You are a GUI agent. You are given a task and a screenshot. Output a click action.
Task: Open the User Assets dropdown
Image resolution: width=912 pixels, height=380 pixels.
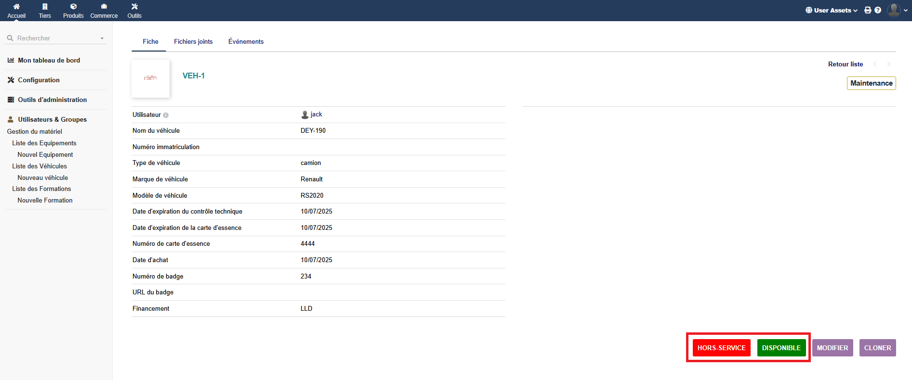[832, 10]
